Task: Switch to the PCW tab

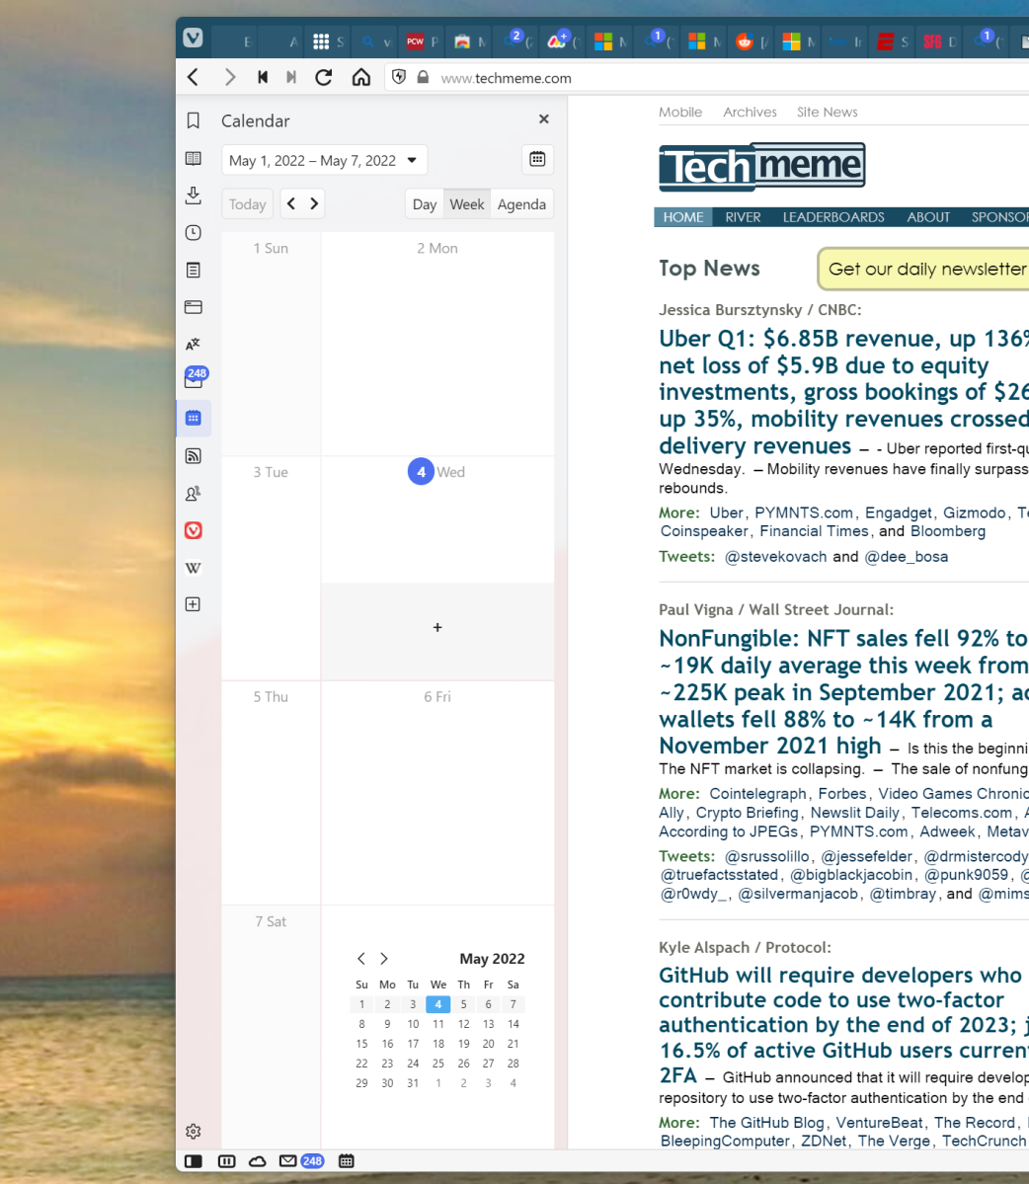Action: click(422, 41)
